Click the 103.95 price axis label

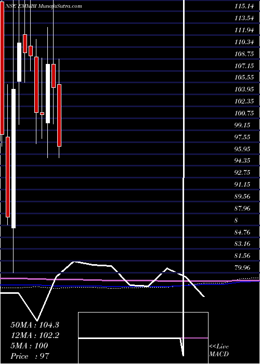[244, 89]
